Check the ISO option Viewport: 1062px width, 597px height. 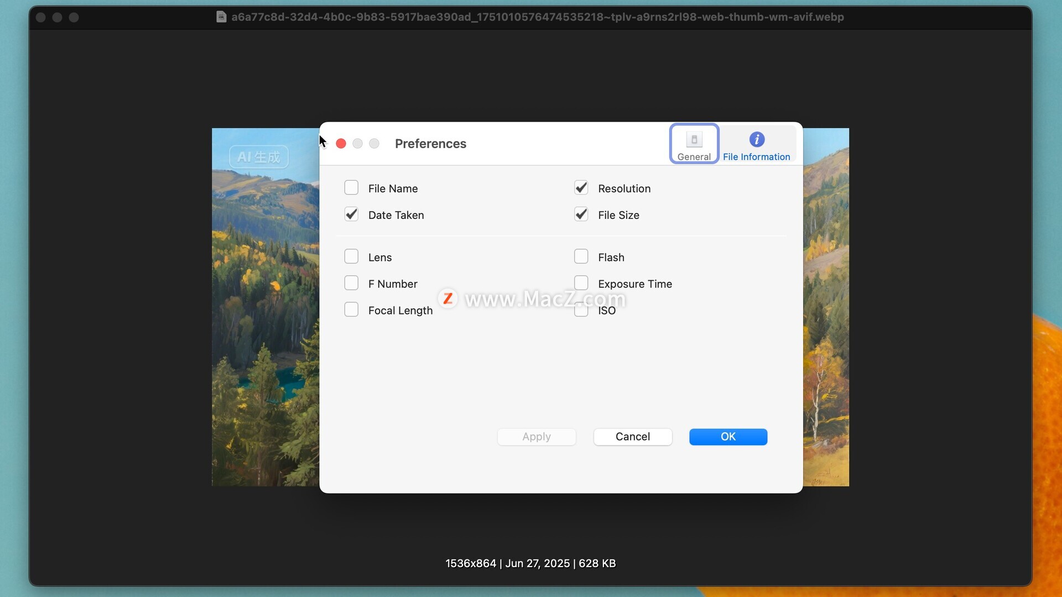(581, 310)
